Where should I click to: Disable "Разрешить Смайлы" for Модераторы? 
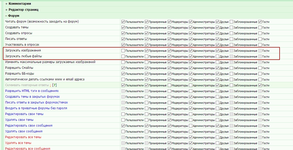tap(169, 68)
